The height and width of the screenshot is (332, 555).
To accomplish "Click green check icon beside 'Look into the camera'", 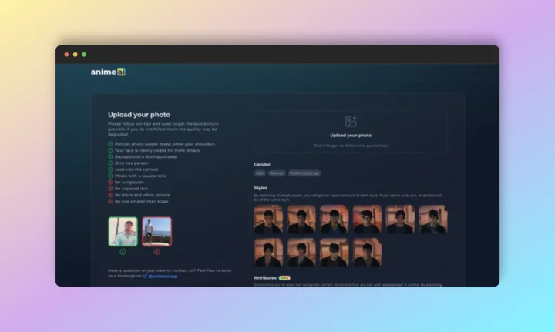I will 110,169.
